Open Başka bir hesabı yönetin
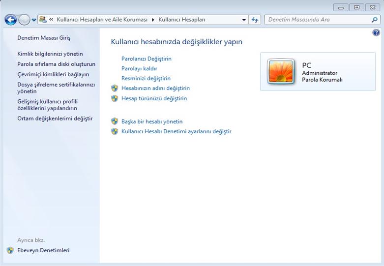This screenshot has height=266, width=384. [152, 121]
